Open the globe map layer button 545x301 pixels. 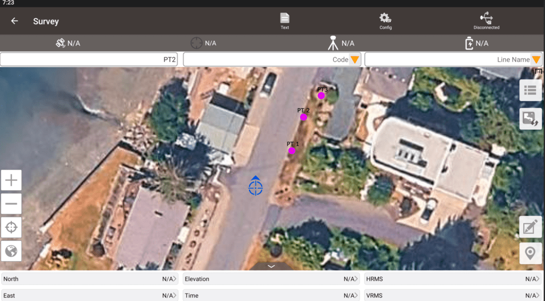pos(11,251)
